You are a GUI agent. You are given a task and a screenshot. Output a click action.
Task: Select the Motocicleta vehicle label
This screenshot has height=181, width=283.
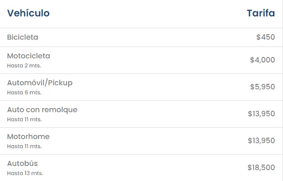pos(29,56)
